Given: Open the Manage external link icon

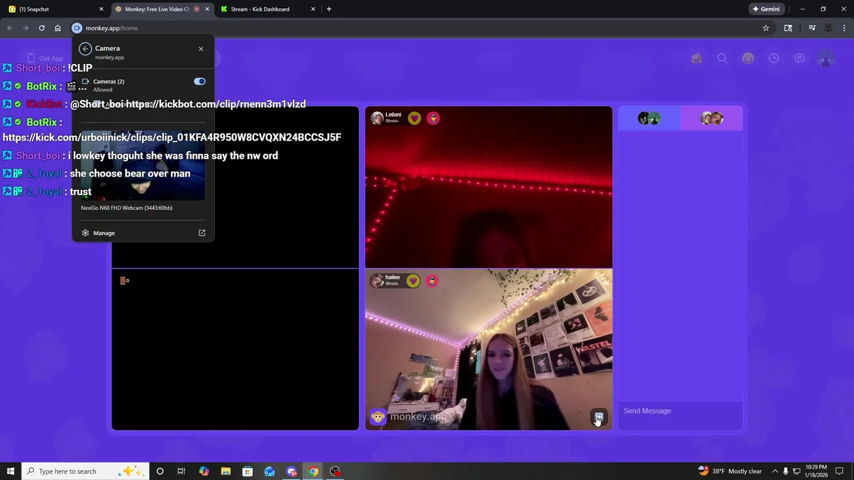Looking at the screenshot, I should (201, 233).
